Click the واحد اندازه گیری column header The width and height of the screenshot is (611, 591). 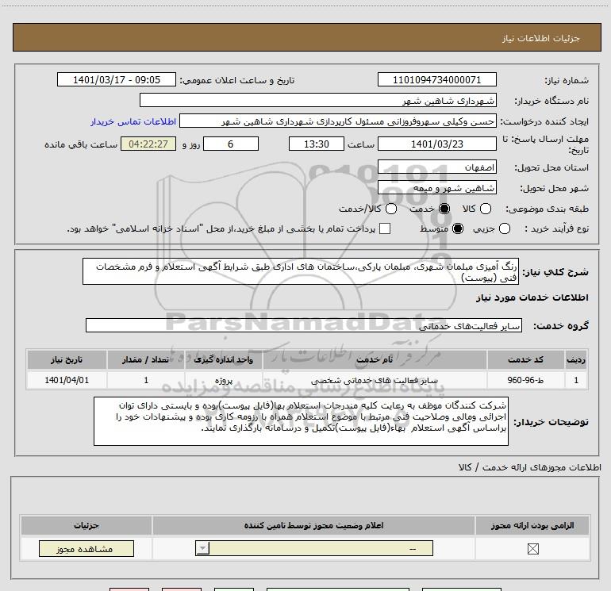point(224,359)
